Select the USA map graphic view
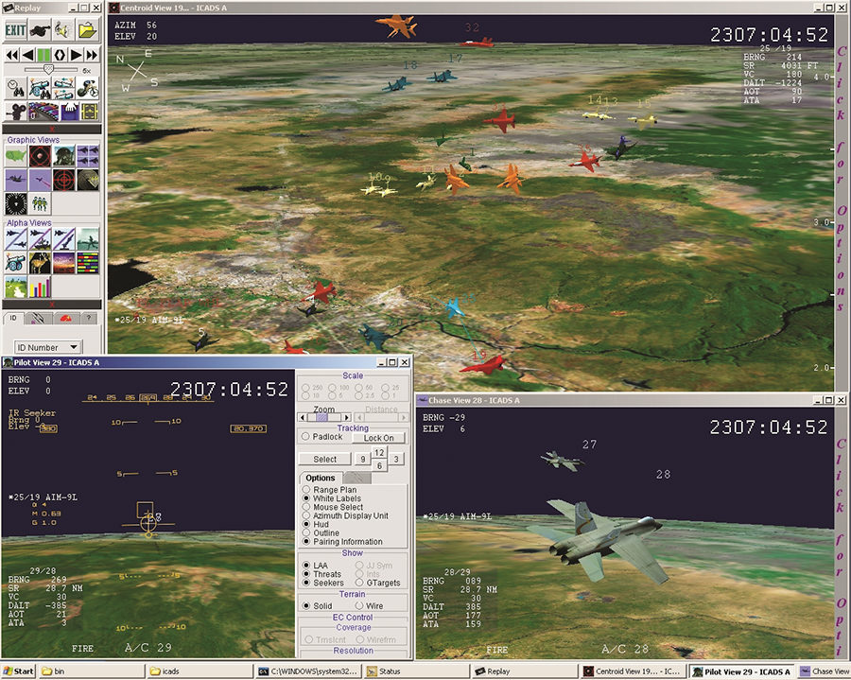The width and height of the screenshot is (851, 680). tap(16, 155)
